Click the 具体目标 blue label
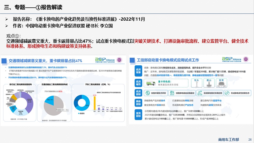 click(x=138, y=103)
